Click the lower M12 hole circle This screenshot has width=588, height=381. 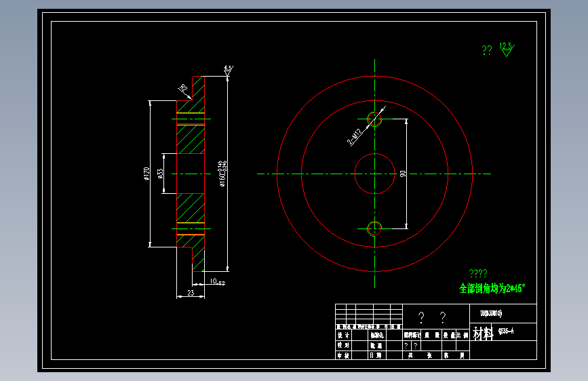coord(374,228)
